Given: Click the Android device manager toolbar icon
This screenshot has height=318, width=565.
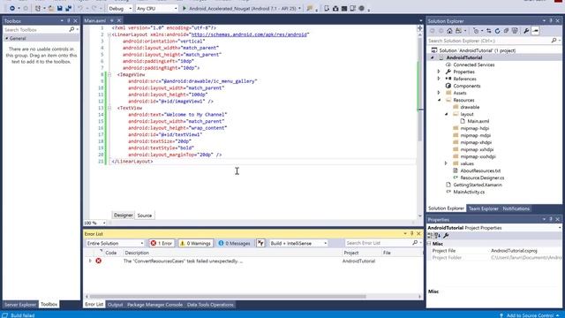Looking at the screenshot, I should click(327, 8).
